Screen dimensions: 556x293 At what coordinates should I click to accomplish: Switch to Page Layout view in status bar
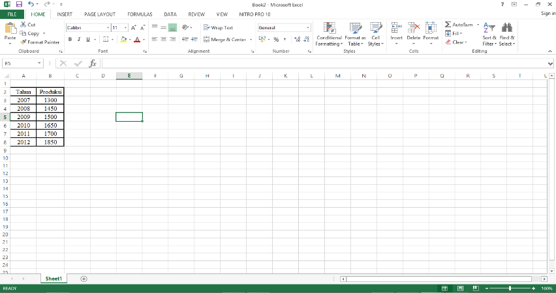tap(460, 288)
